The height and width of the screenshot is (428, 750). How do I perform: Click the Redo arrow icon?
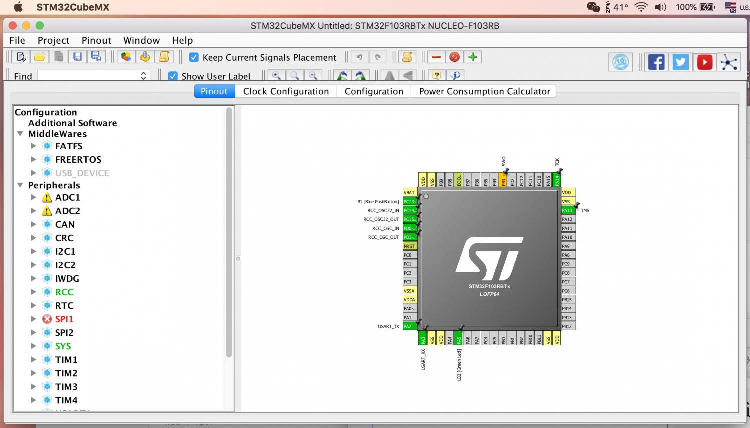click(378, 57)
